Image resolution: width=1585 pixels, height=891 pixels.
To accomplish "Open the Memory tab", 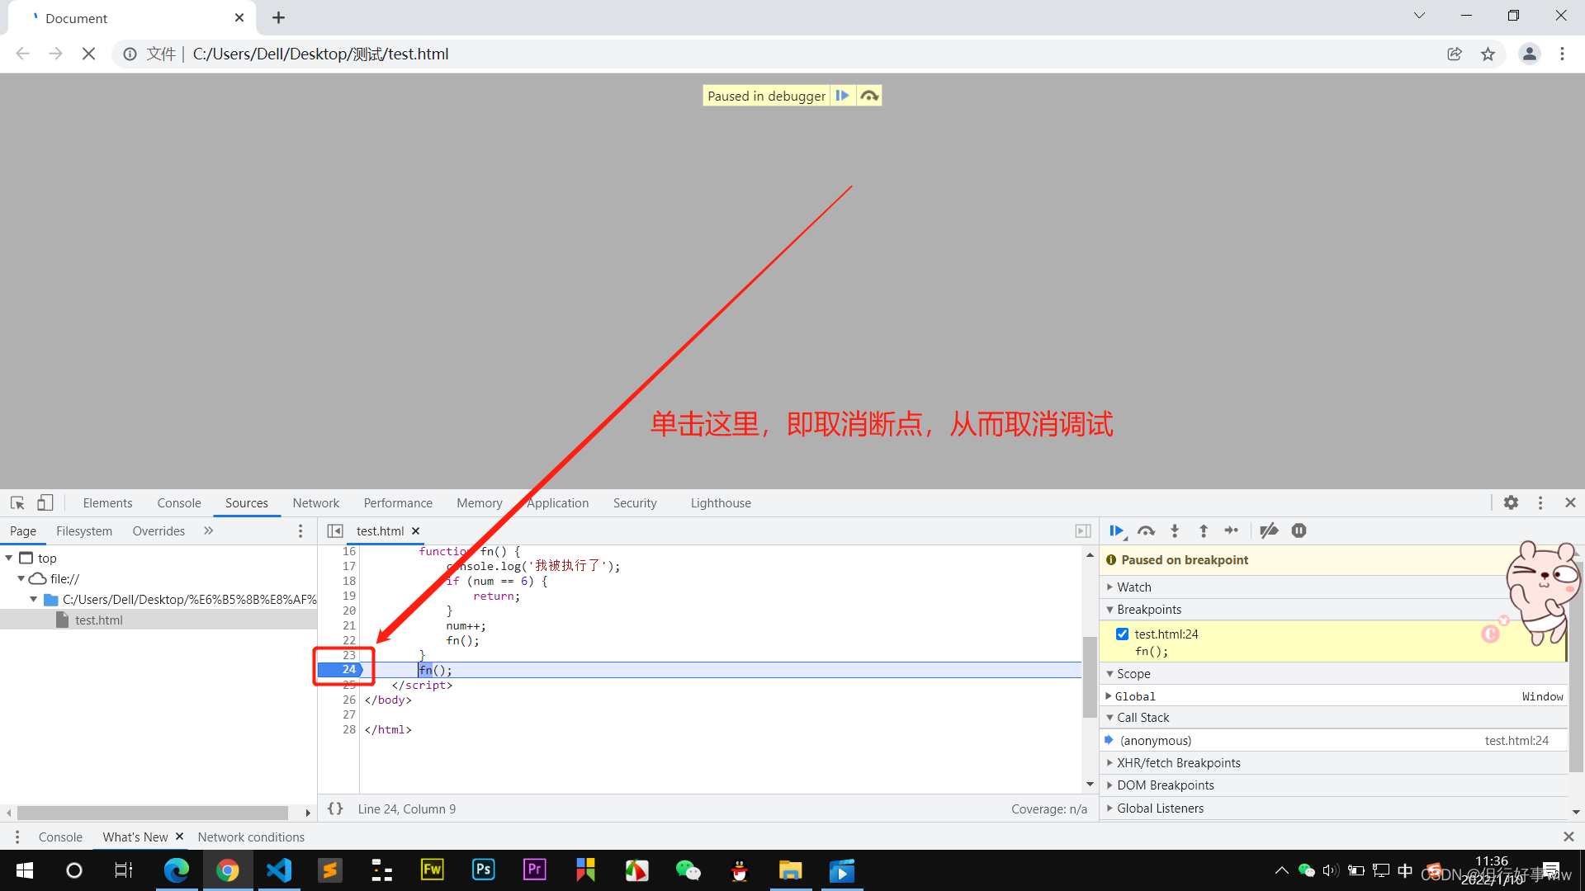I will coord(480,503).
